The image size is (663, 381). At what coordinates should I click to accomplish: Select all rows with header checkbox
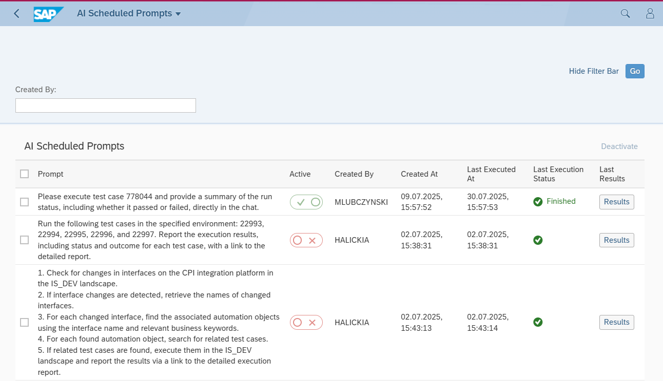pyautogui.click(x=25, y=174)
